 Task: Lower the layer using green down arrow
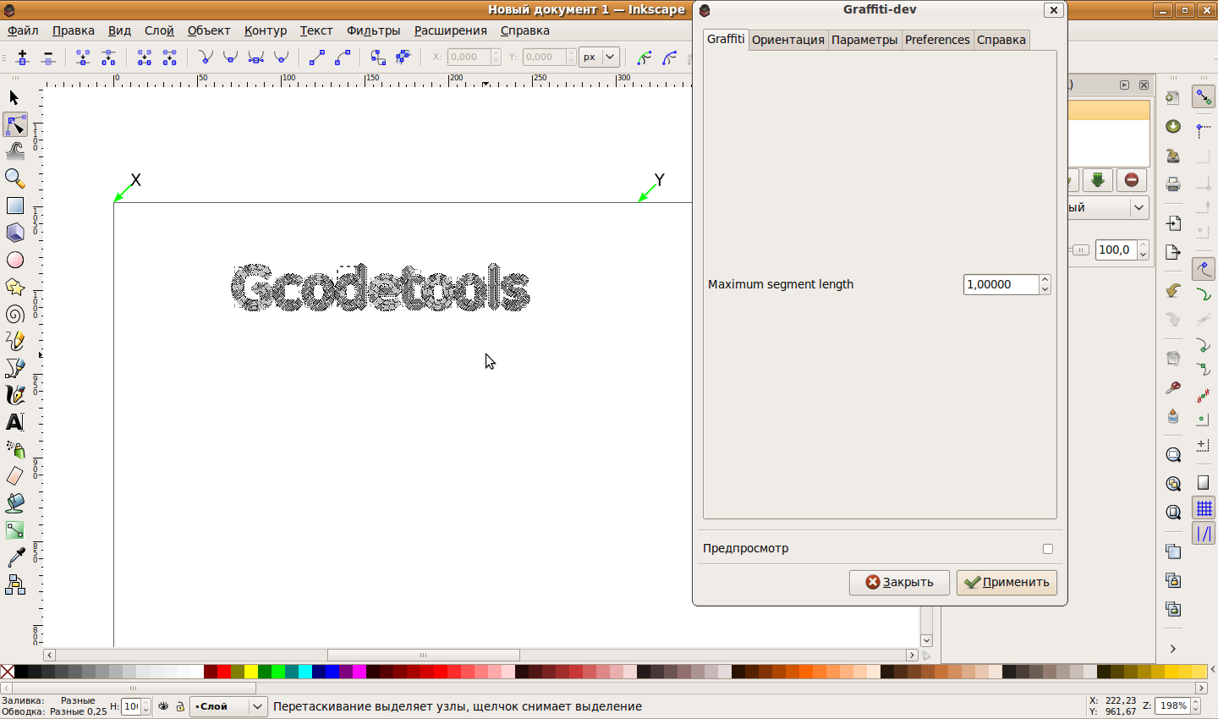tap(1098, 180)
